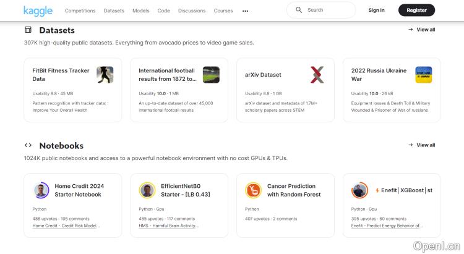Click the arXiv red X logo

(317, 75)
